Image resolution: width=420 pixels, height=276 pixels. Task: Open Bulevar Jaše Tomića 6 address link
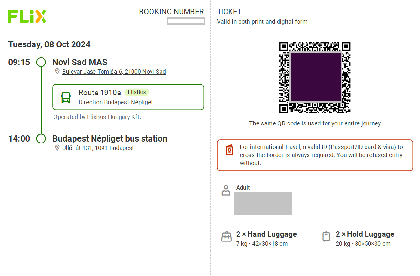114,72
